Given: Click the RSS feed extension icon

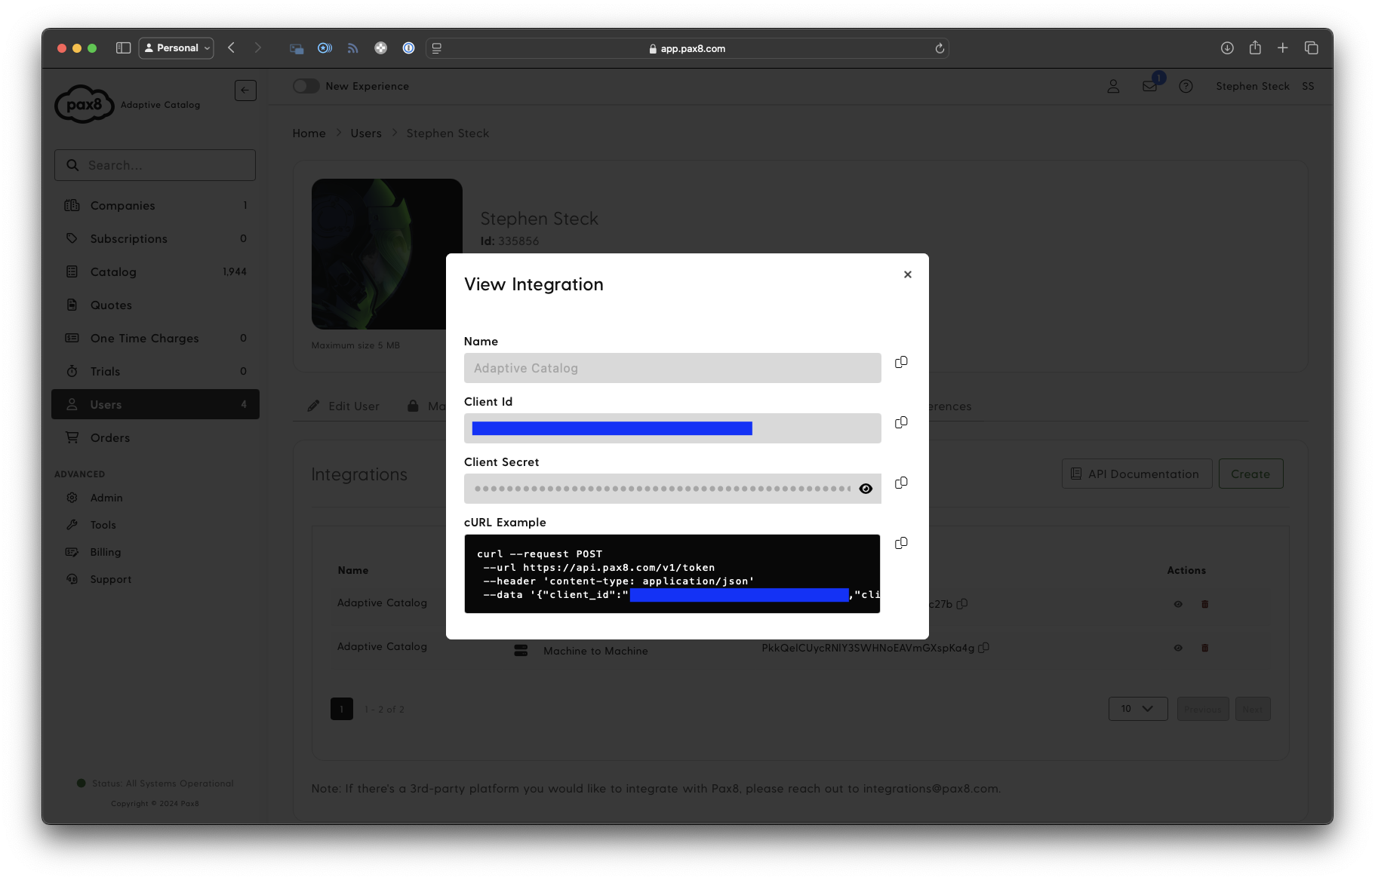Looking at the screenshot, I should click(x=352, y=48).
